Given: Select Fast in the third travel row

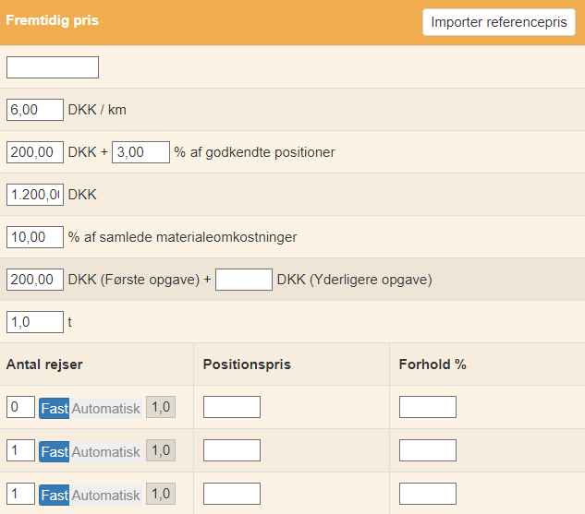Looking at the screenshot, I should 55,495.
